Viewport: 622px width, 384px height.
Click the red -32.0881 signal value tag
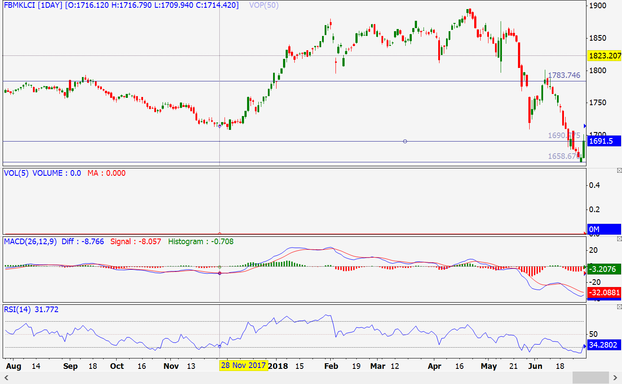pos(604,293)
